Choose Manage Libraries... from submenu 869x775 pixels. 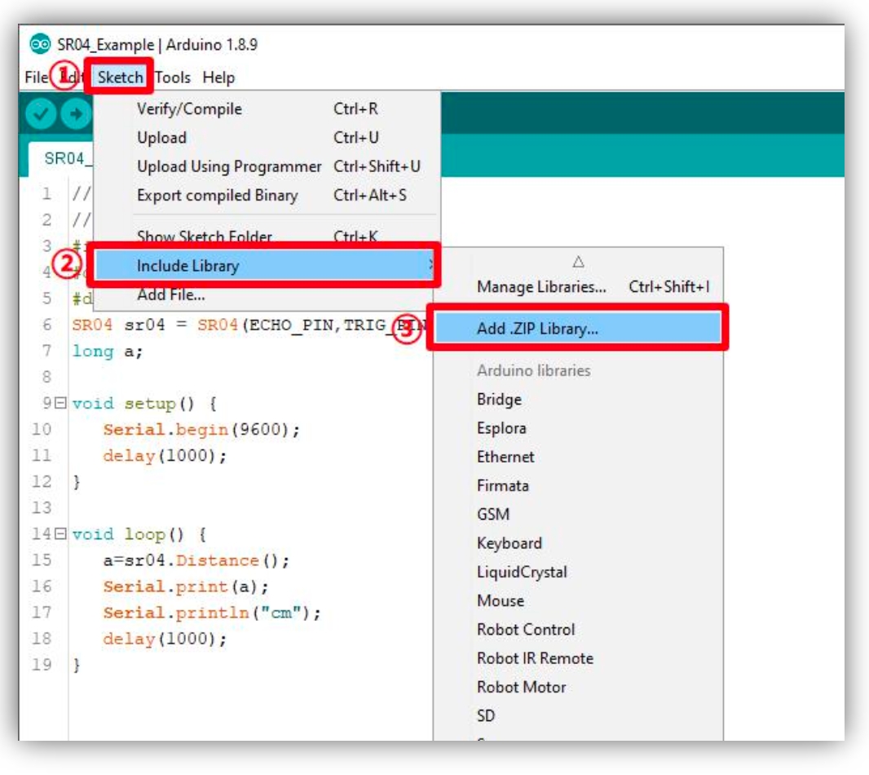pos(541,287)
